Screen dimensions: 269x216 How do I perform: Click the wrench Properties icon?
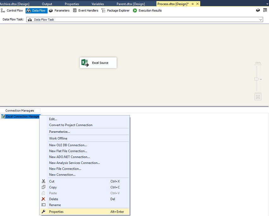[44, 212]
